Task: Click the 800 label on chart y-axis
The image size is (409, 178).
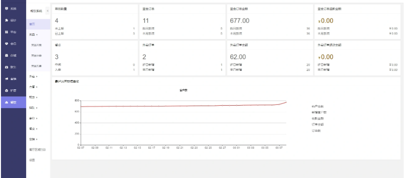Action: point(77,100)
